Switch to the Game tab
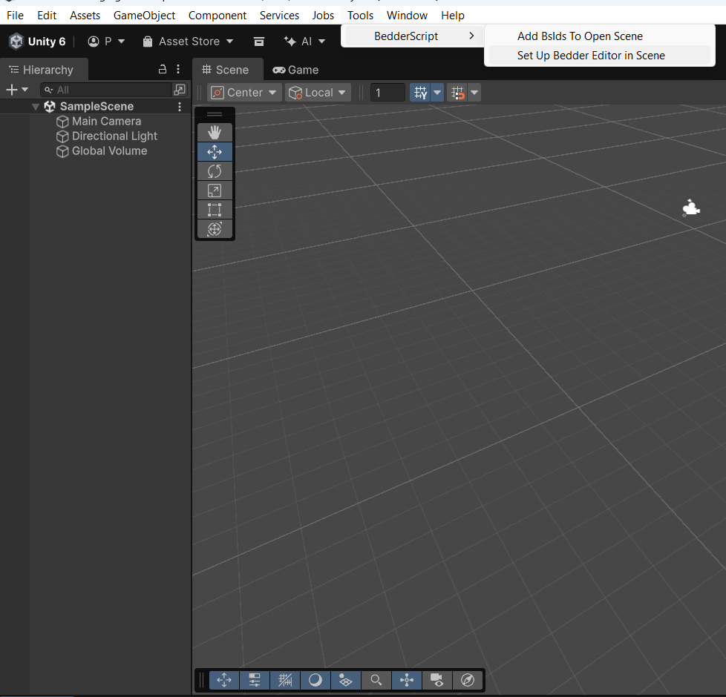Screen dimensions: 726x697 [x=296, y=70]
